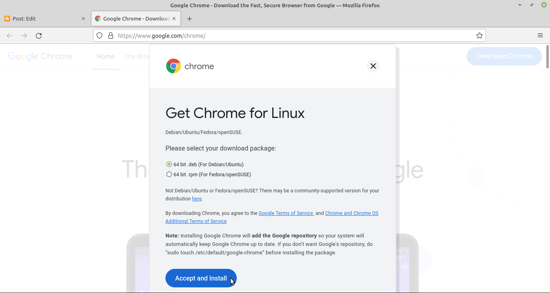Reload the current page
The width and height of the screenshot is (550, 293).
click(39, 35)
